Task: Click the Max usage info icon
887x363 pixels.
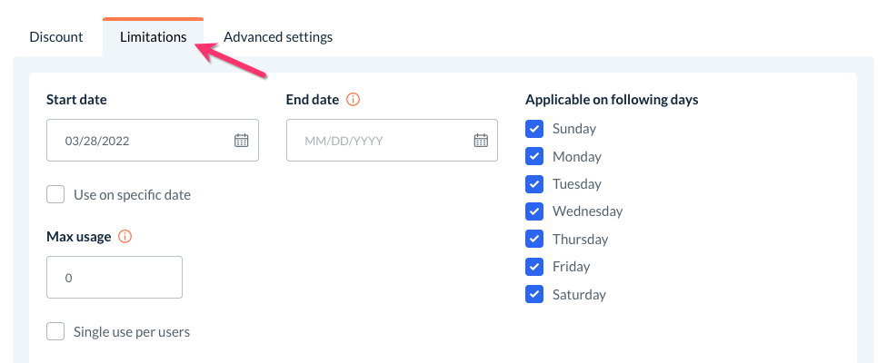Action: 125,237
